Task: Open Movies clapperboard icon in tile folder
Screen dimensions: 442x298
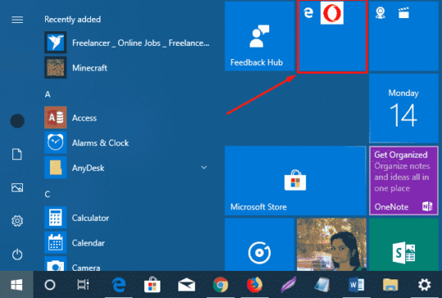Action: (404, 12)
